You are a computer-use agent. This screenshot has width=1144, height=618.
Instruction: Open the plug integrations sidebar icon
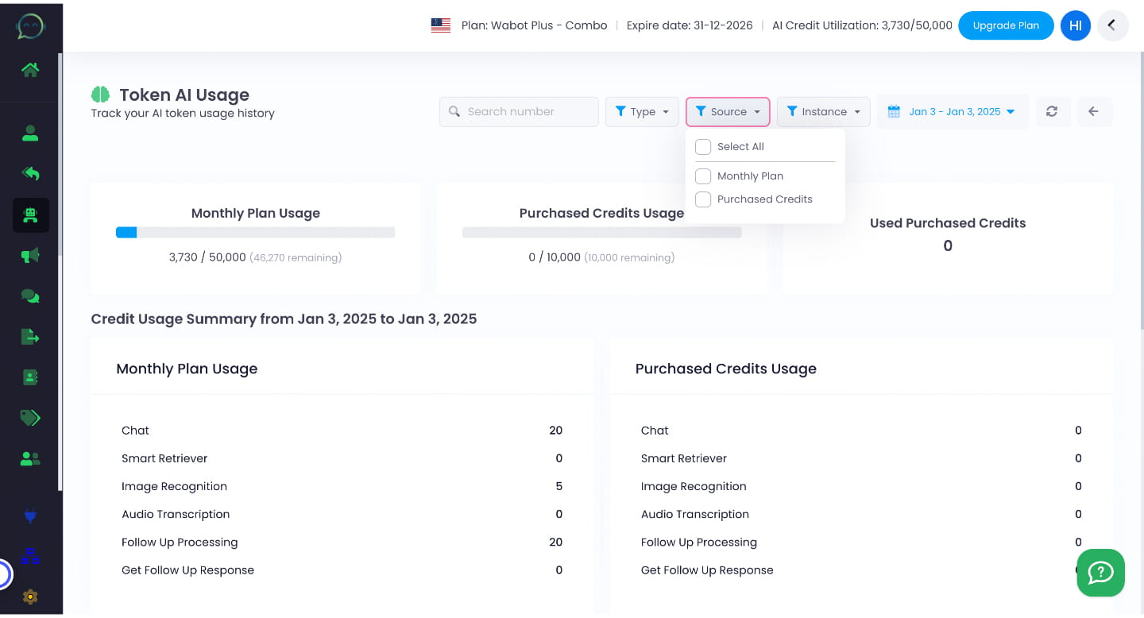click(30, 517)
